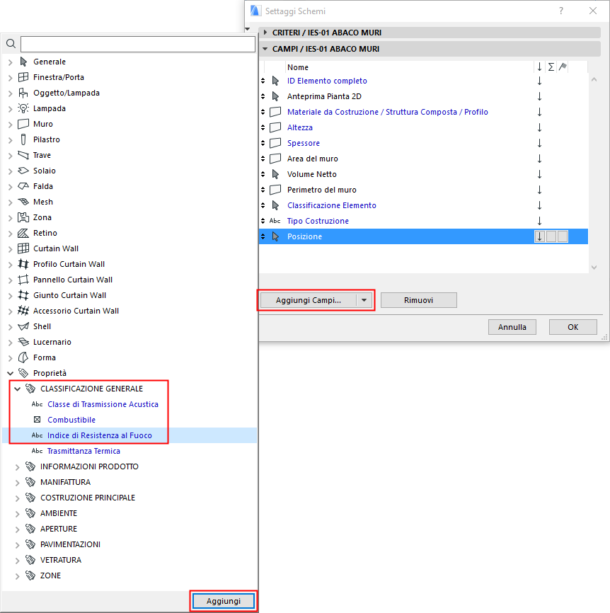This screenshot has width=610, height=613.
Task: Collapse the CAMPI / IES-01 ABACO MURI panel
Action: [x=265, y=49]
